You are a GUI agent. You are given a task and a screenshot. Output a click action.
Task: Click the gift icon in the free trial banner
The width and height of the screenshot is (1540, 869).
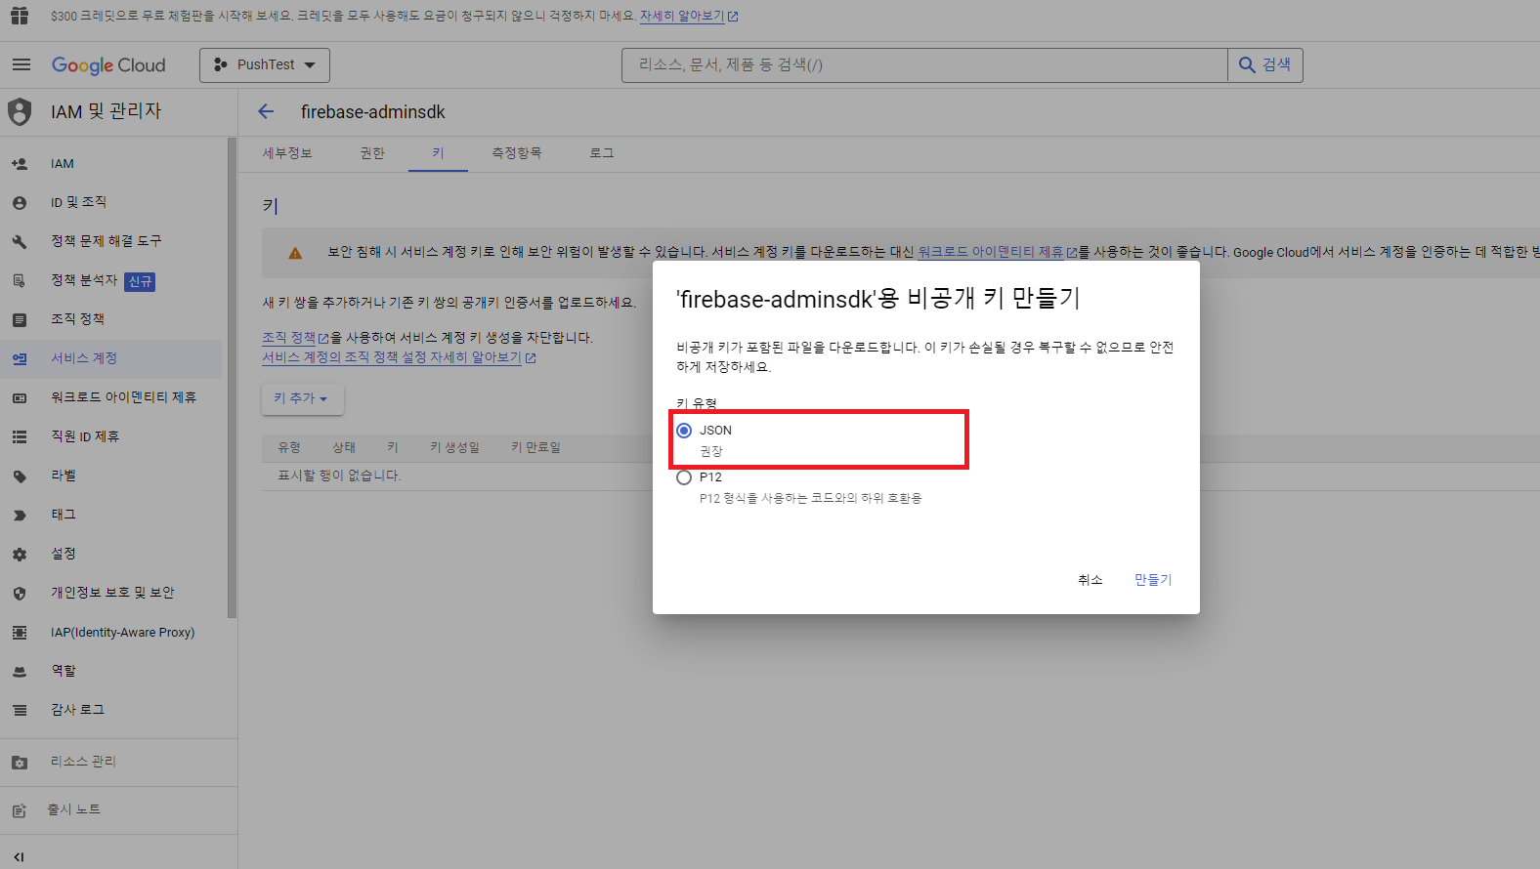20,16
